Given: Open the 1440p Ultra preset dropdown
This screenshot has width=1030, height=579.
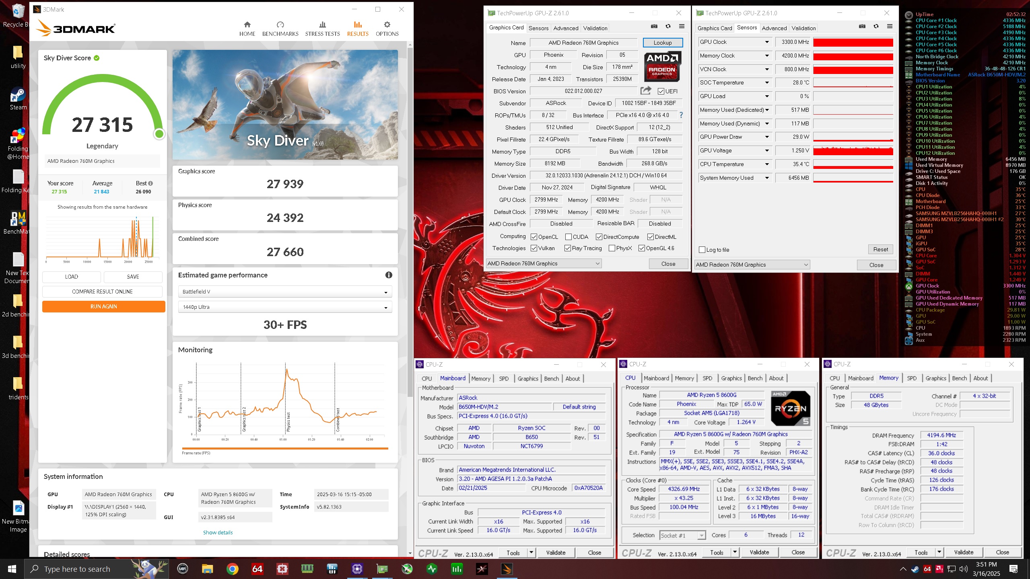Looking at the screenshot, I should pos(285,307).
